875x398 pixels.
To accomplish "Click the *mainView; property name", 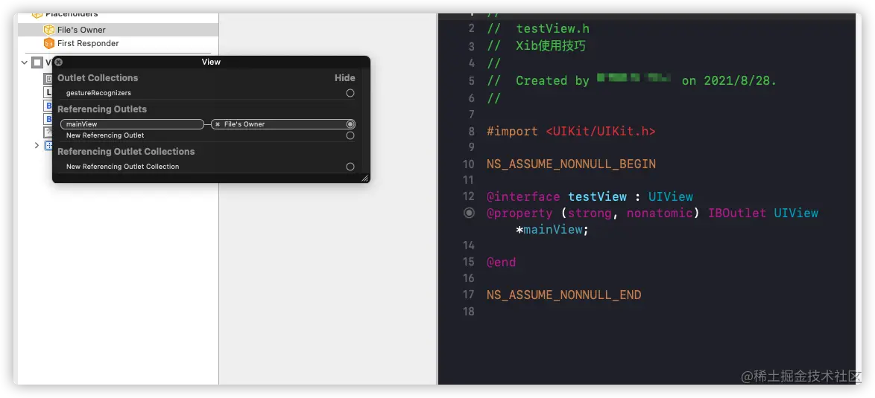I will click(x=552, y=229).
